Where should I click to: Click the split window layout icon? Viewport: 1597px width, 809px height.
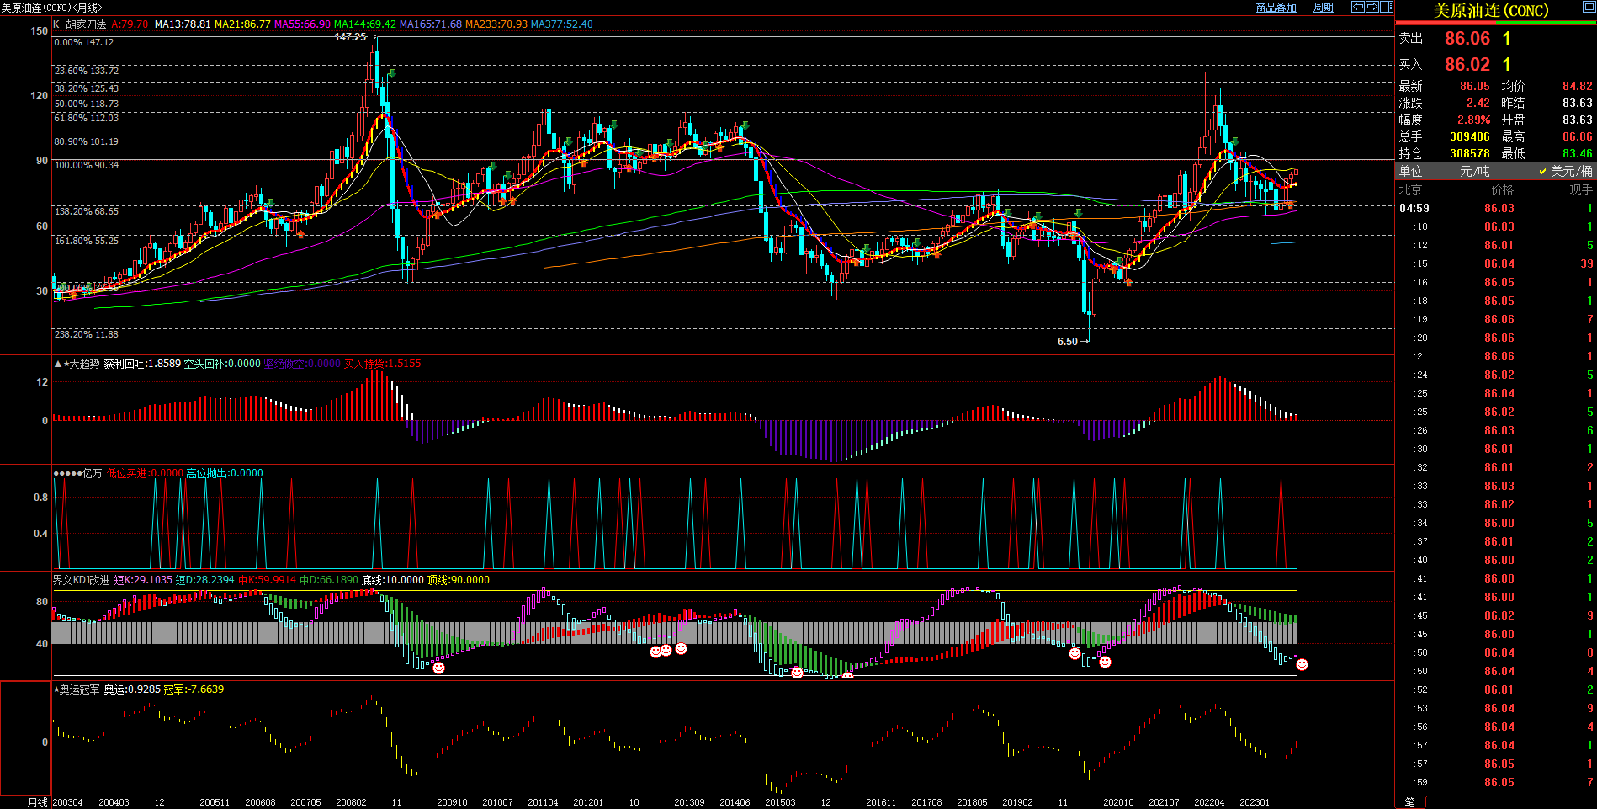tap(1386, 7)
